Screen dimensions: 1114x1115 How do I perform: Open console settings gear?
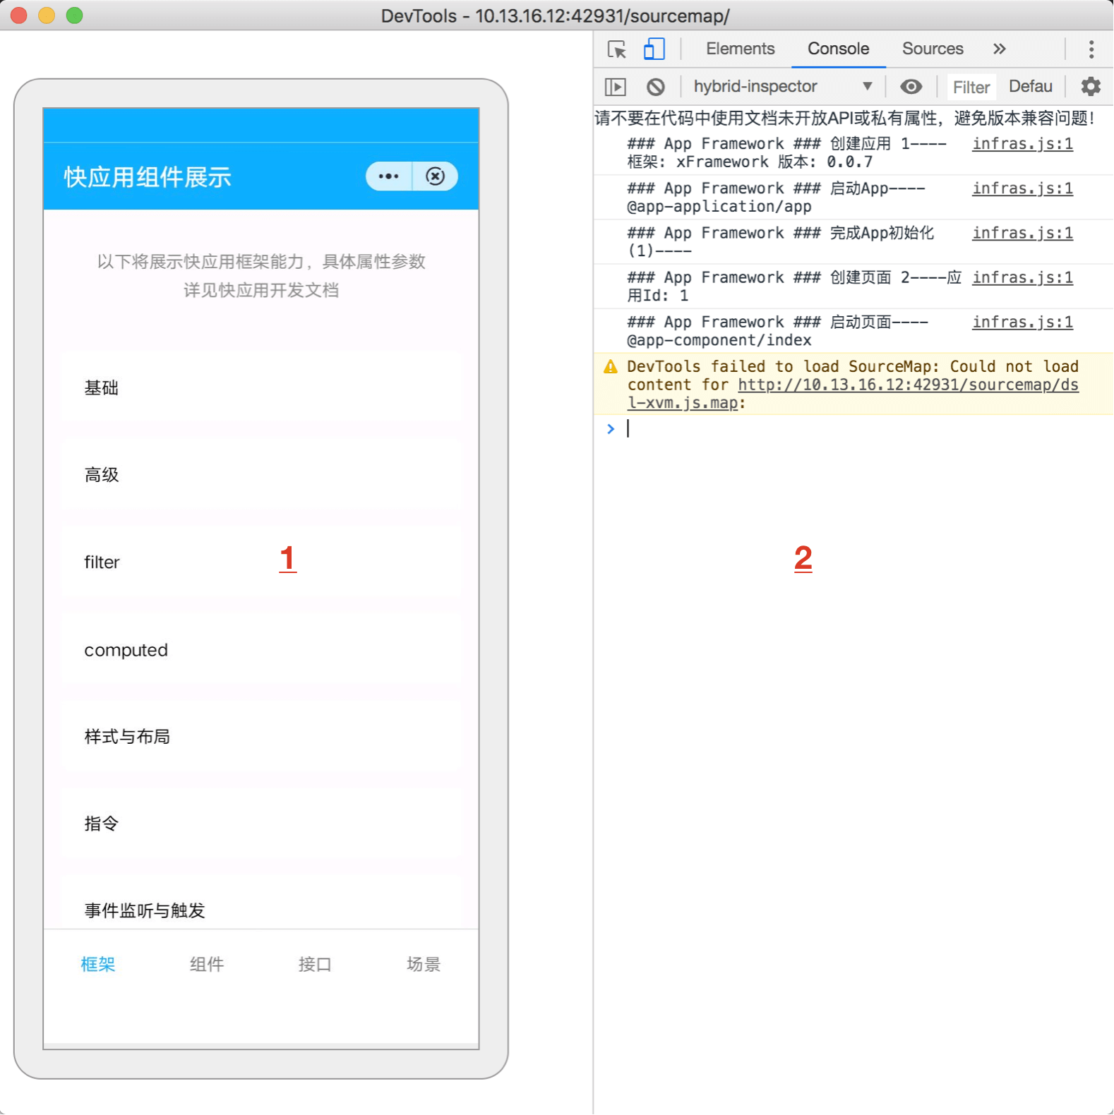coord(1091,87)
